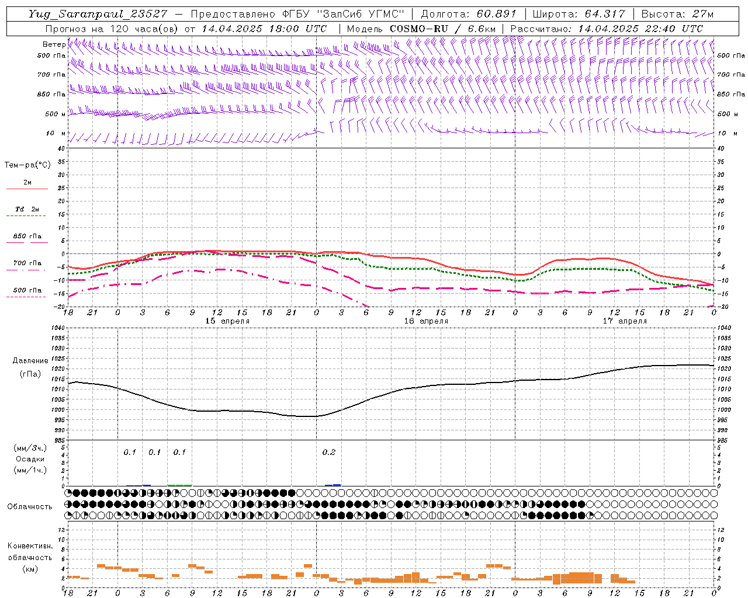Screen dimensions: 748x598
Task: Click the "Ветер" wind panel label
Action: (x=54, y=44)
